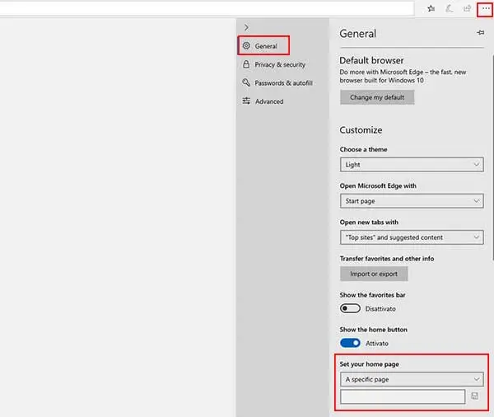Open the Settings and more ellipsis menu
Image resolution: width=494 pixels, height=417 pixels.
pyautogui.click(x=486, y=9)
